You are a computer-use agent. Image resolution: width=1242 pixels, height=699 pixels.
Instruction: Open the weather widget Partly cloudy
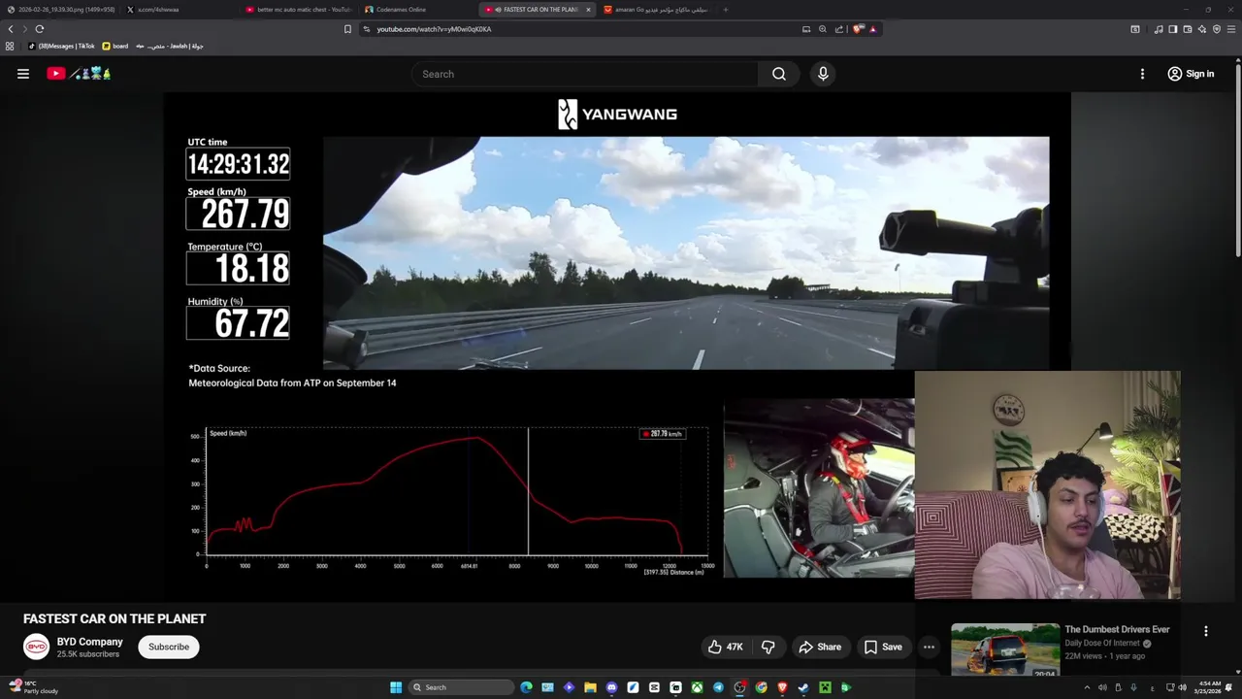(x=33, y=687)
